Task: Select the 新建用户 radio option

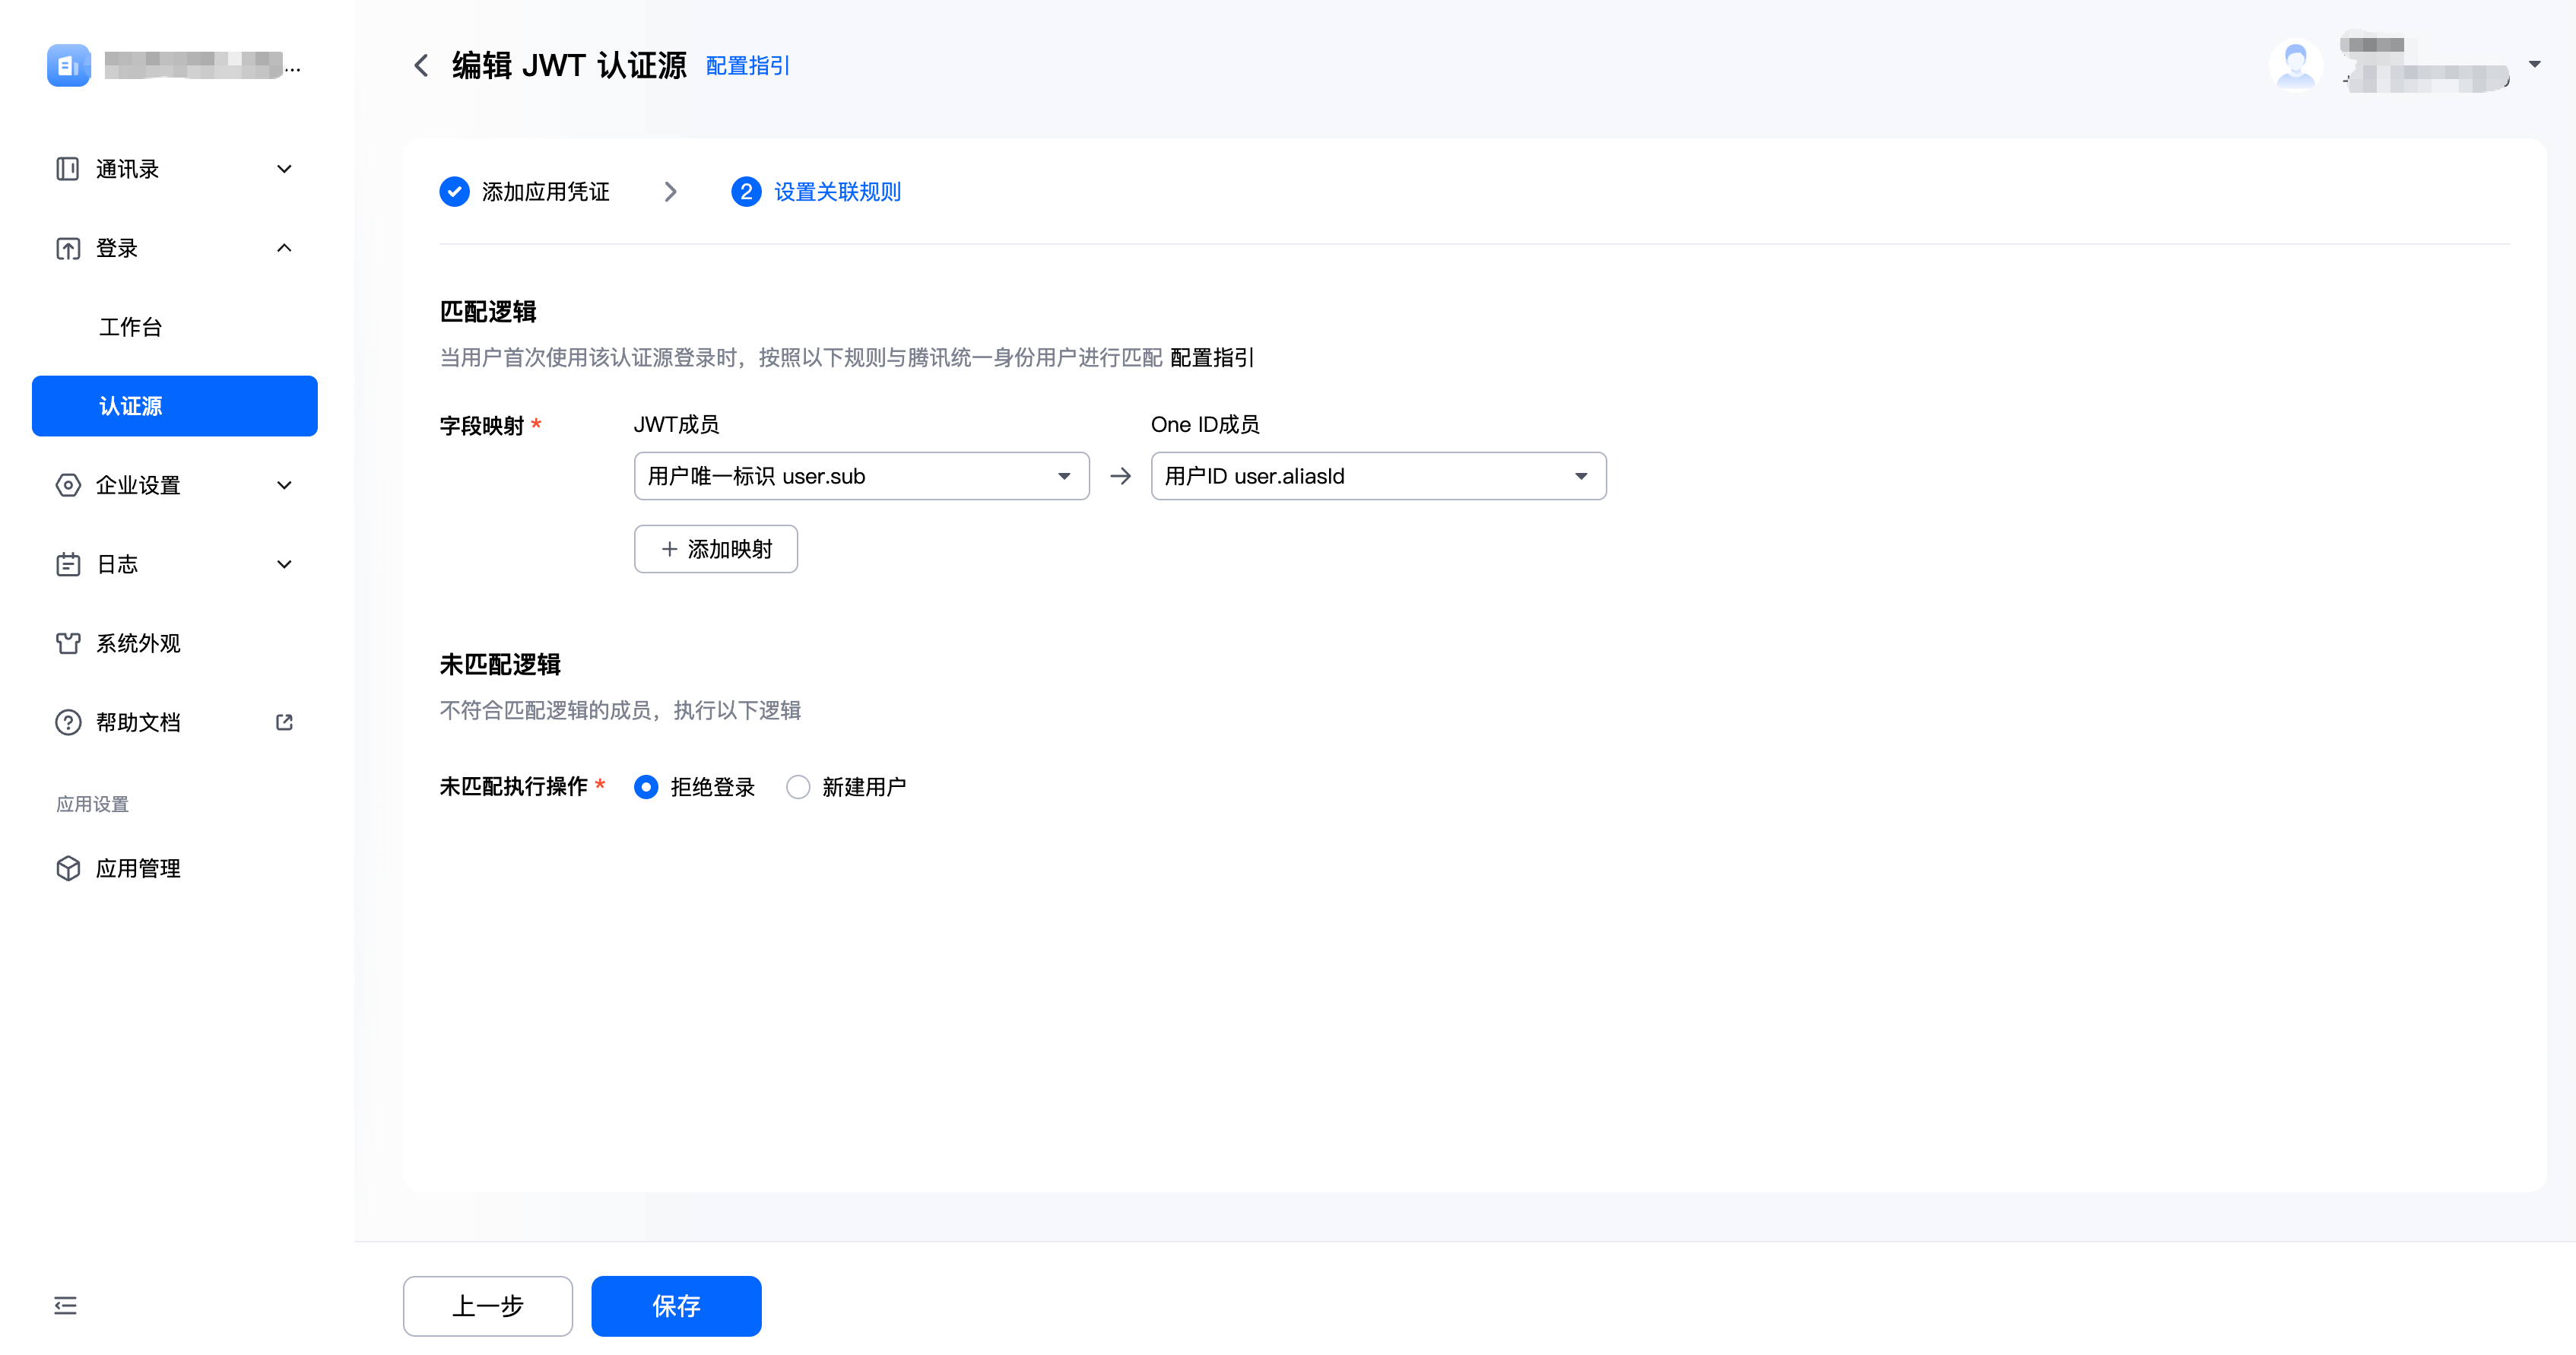Action: [x=798, y=787]
